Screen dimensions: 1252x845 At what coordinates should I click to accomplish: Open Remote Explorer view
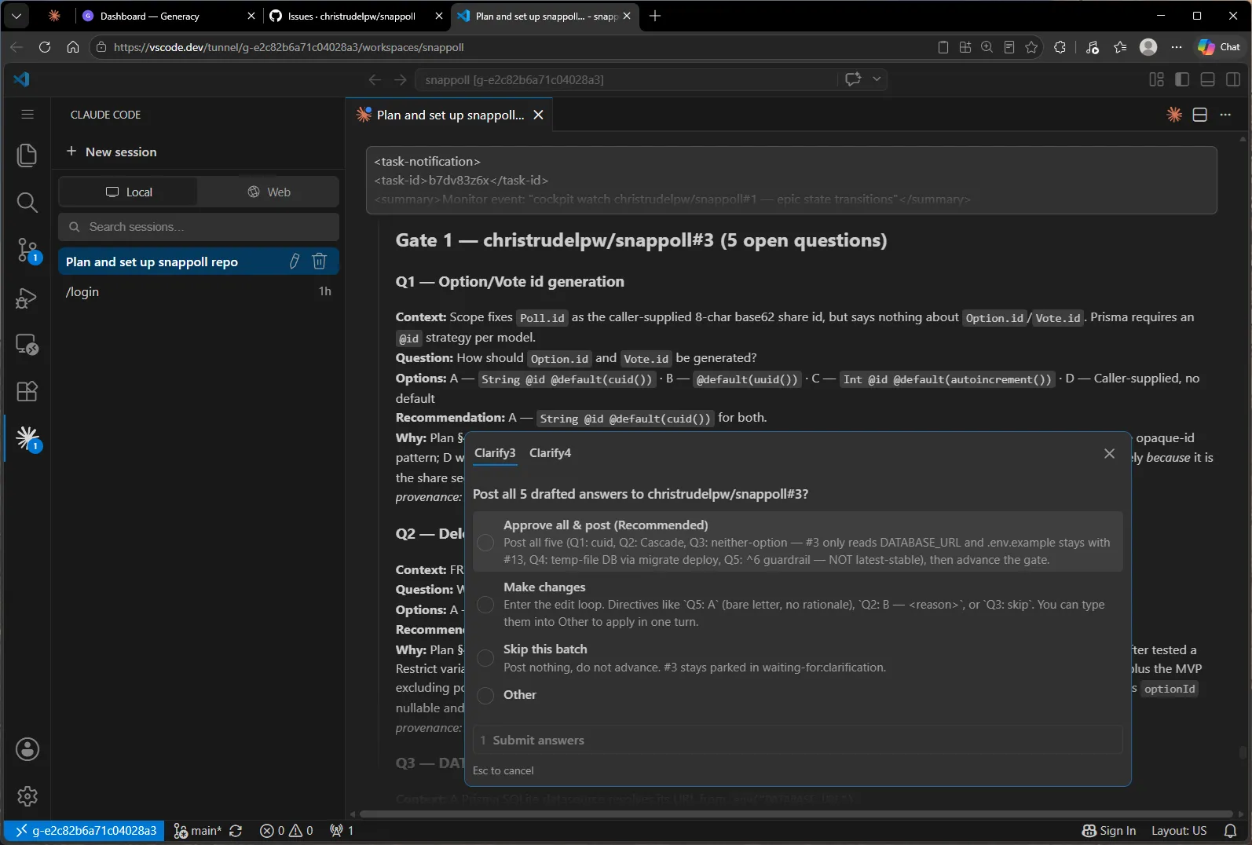27,345
